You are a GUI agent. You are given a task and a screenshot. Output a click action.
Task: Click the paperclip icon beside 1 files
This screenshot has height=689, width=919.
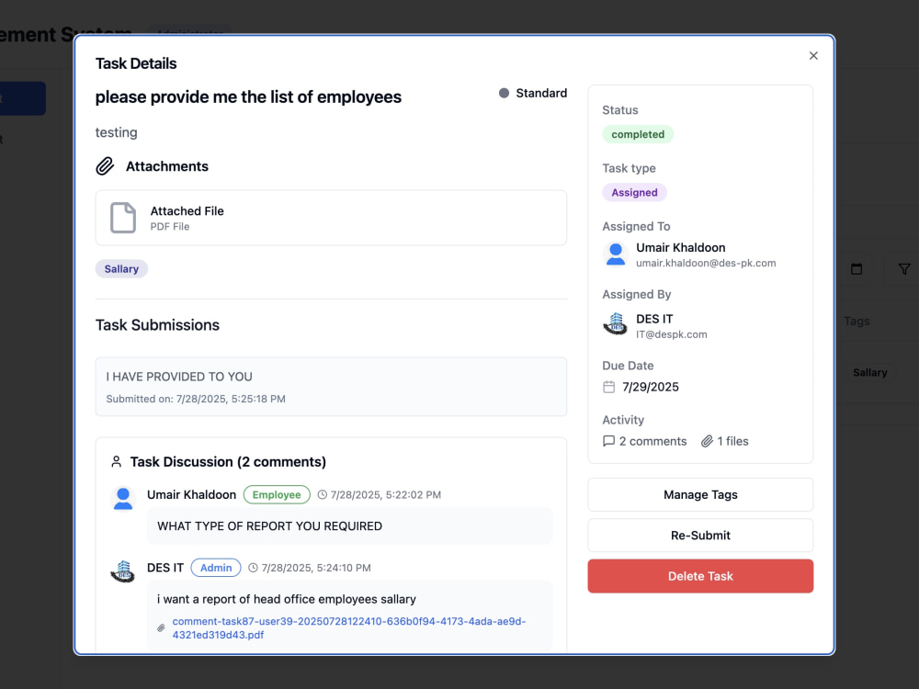(708, 441)
